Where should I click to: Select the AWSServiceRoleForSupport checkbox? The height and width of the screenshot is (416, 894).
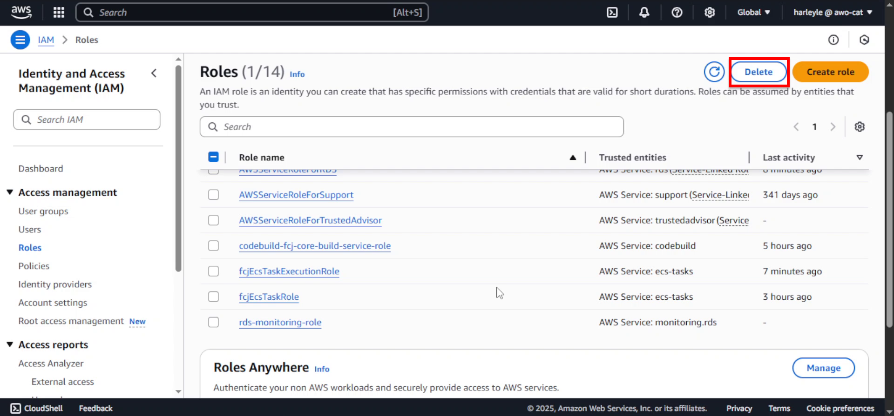tap(213, 195)
